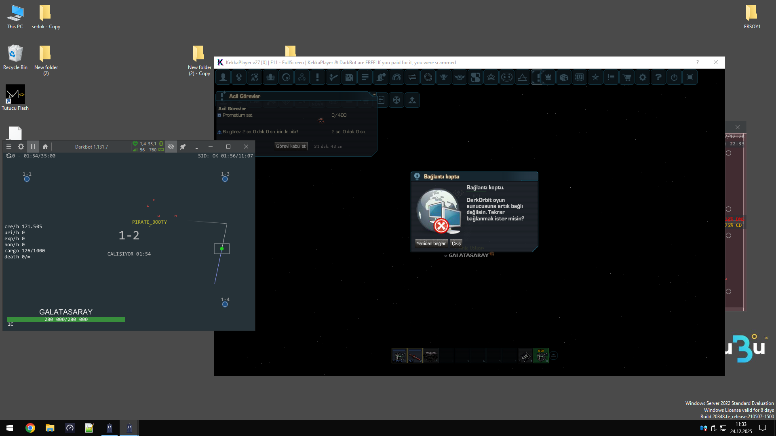Select the ERSOY1 desktop folder

(752, 17)
